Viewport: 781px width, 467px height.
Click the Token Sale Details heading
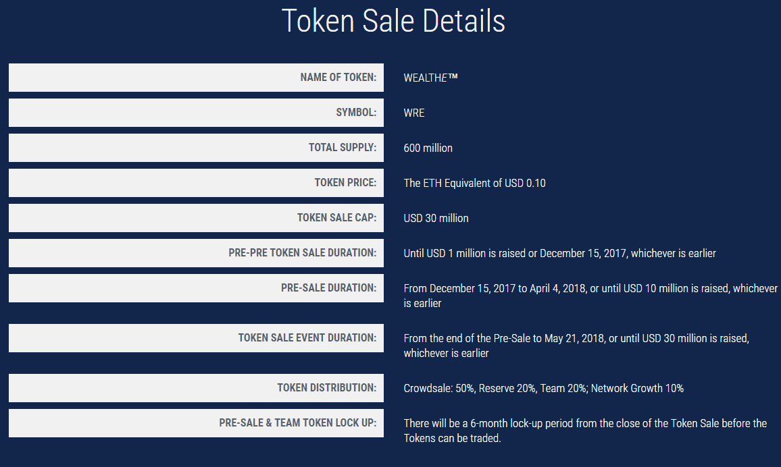[393, 21]
